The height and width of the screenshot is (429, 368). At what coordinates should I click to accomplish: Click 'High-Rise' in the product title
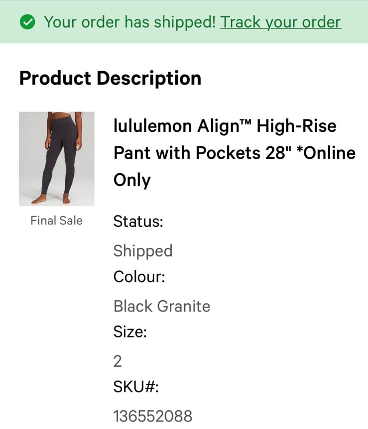(296, 126)
